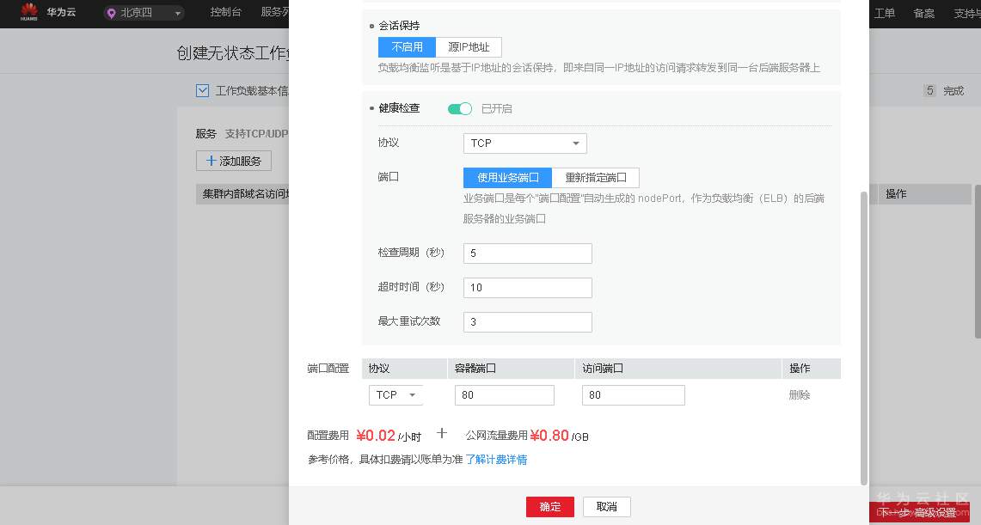Select 重新指定端口 option
The image size is (981, 525).
pos(596,178)
